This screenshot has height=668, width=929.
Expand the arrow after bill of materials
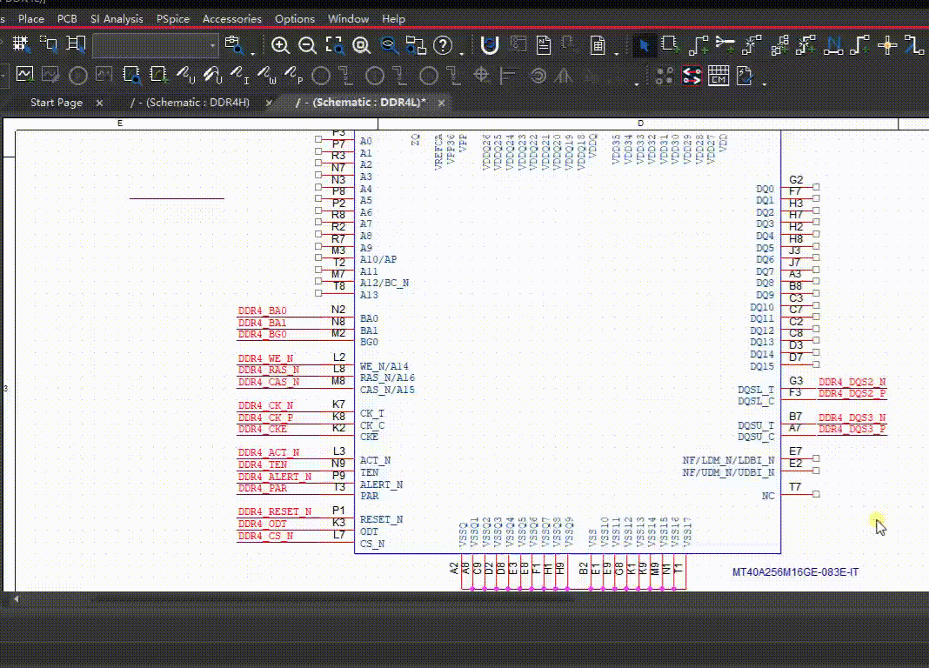pos(617,53)
